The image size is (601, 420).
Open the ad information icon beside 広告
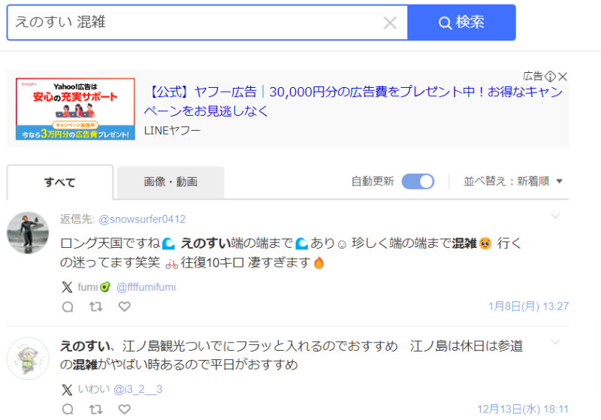[550, 77]
